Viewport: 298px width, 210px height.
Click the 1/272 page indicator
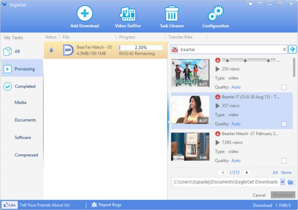(x=234, y=172)
